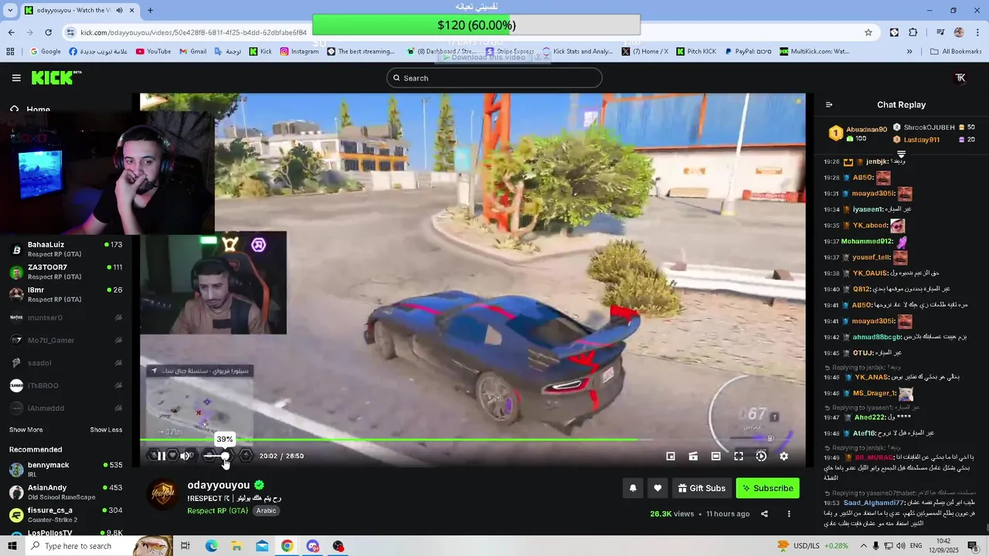Screen dimensions: 989x556
Task: Toggle theater mode in player
Action: (716, 456)
